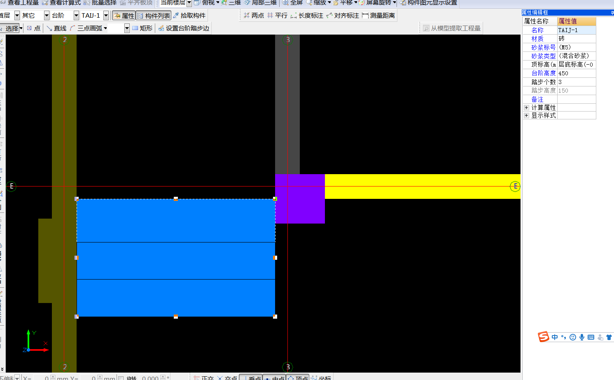Open the 选择 mode dropdown arrow
The width and height of the screenshot is (614, 380).
pos(21,28)
